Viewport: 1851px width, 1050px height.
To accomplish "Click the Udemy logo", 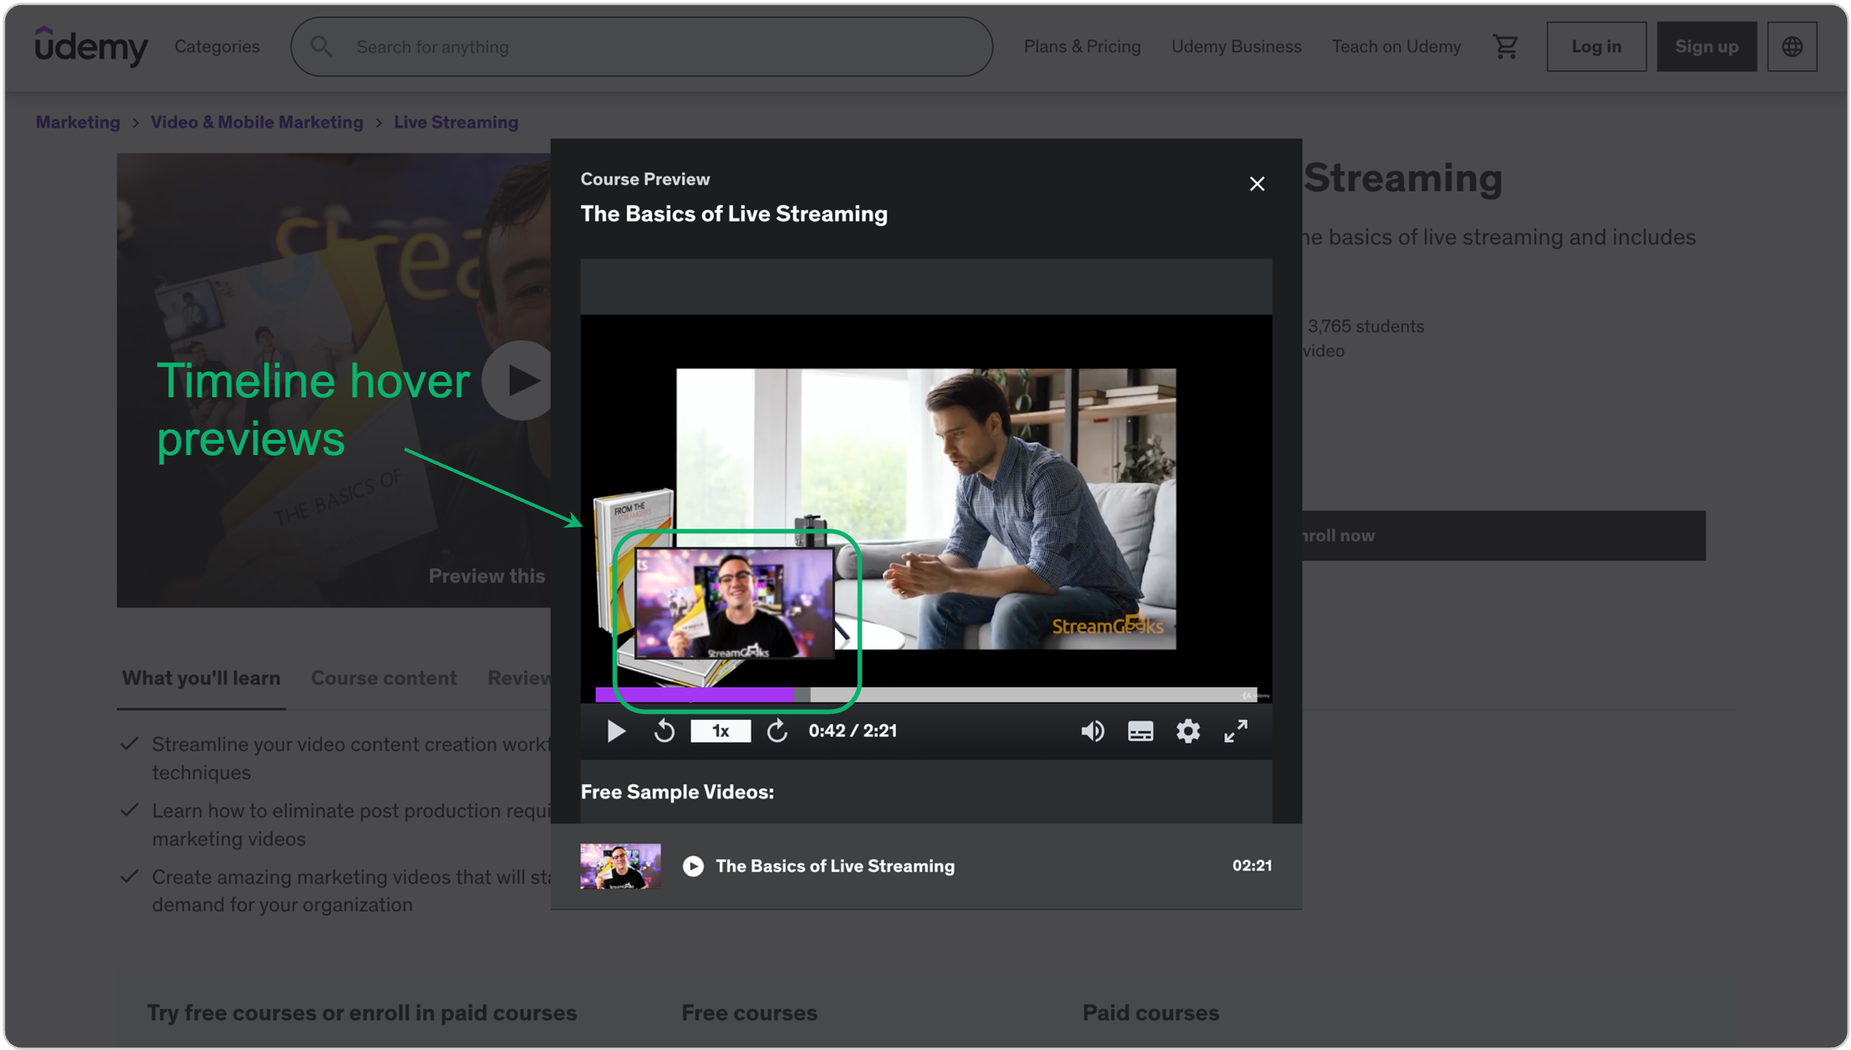I will pyautogui.click(x=91, y=46).
